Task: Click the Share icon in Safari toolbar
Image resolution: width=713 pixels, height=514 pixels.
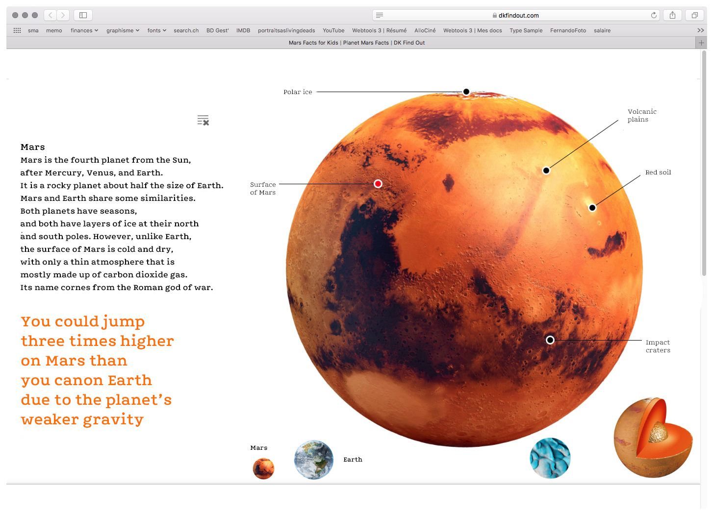Action: [x=672, y=15]
